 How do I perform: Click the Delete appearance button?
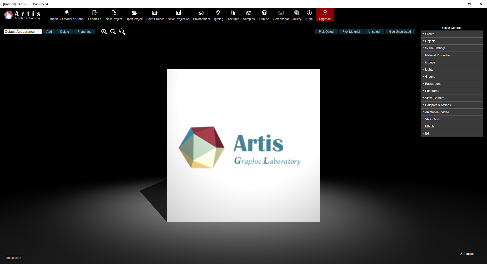point(64,32)
